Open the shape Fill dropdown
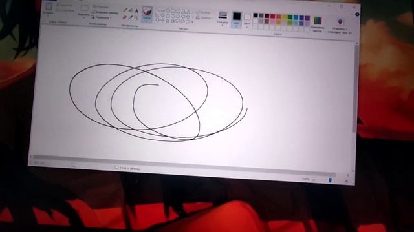The image size is (414, 232). [x=204, y=18]
